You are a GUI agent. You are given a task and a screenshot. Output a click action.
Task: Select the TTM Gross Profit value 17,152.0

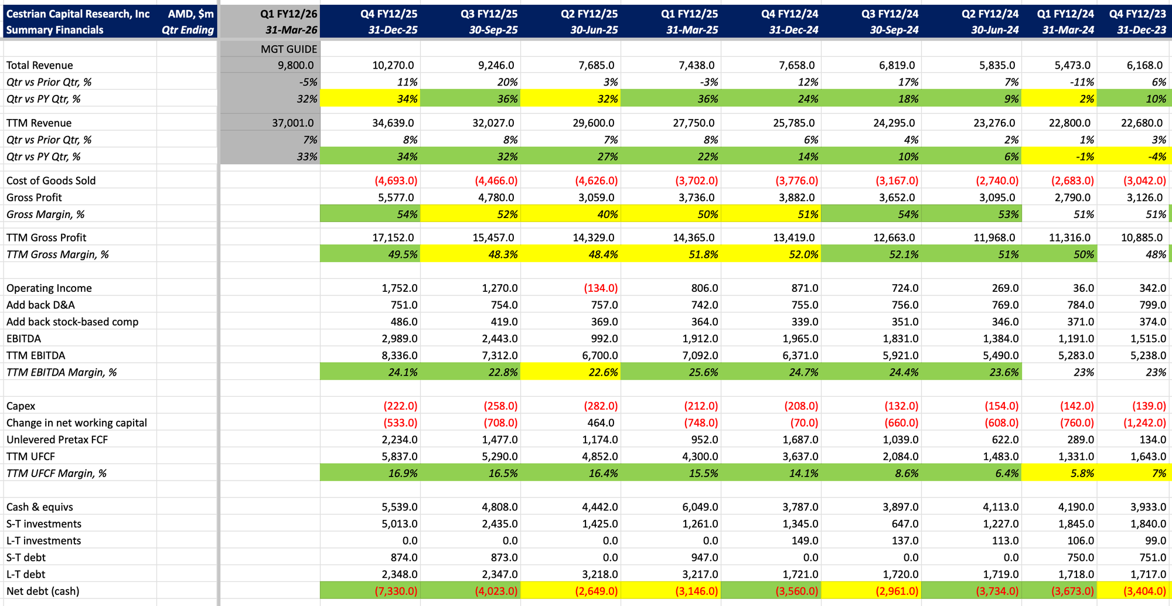[x=393, y=238]
